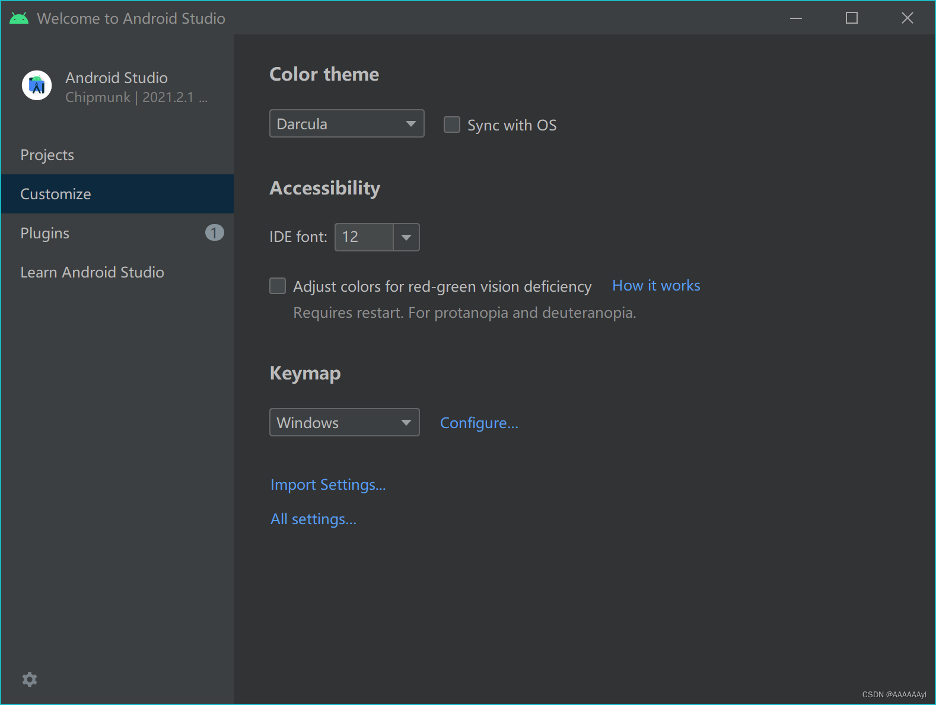Open the Darcula color theme dropdown
Screen dimensions: 936x705
347,123
